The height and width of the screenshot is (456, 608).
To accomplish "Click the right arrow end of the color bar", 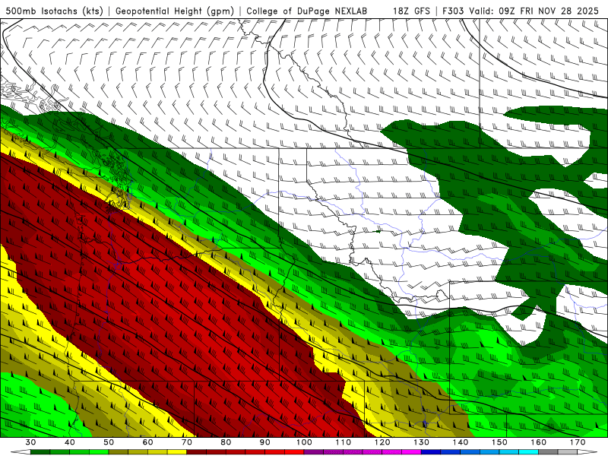I will point(587,452).
